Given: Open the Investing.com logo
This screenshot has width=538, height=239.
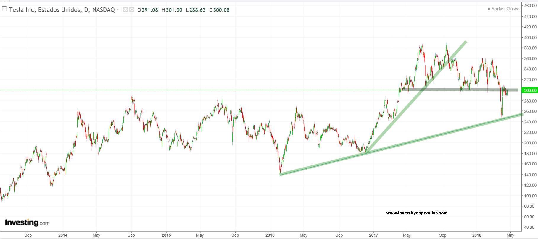Looking at the screenshot, I should point(27,222).
